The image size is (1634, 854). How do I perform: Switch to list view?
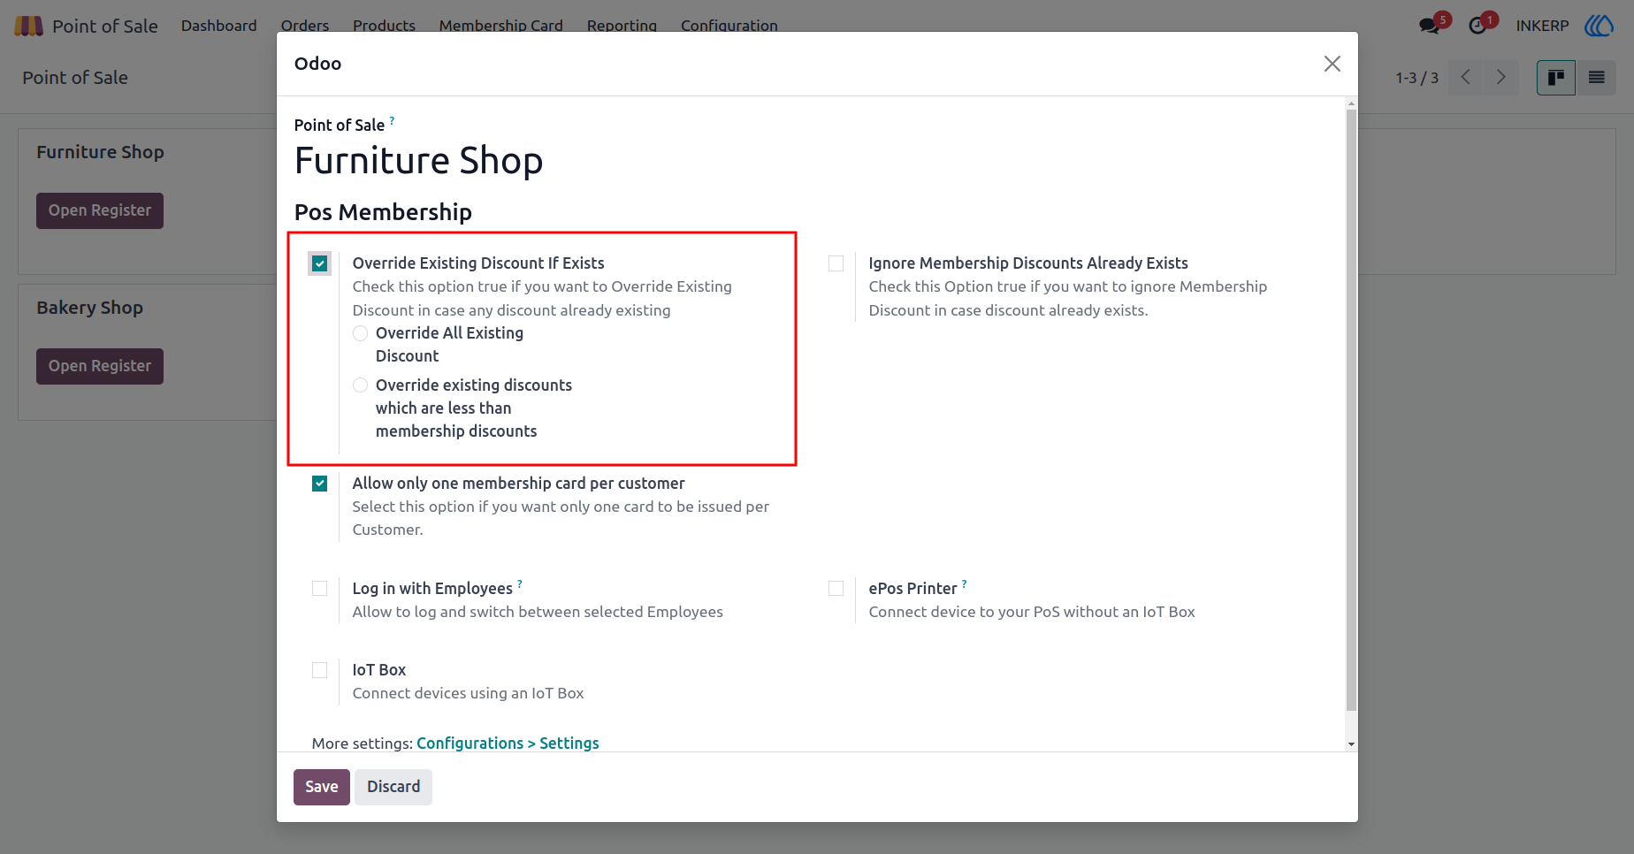[1596, 78]
